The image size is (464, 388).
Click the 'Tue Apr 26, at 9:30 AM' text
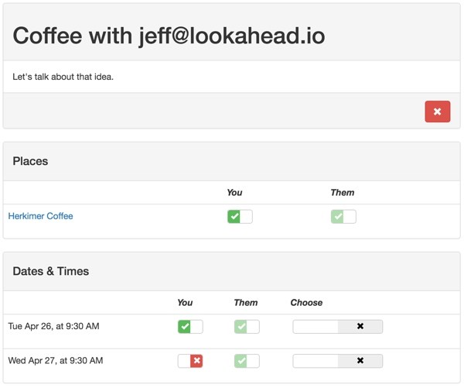point(54,326)
